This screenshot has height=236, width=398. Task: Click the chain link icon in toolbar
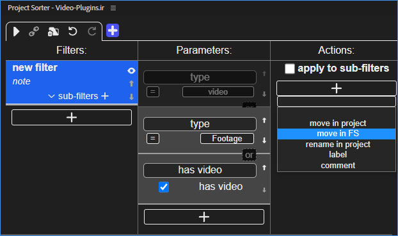click(x=34, y=32)
